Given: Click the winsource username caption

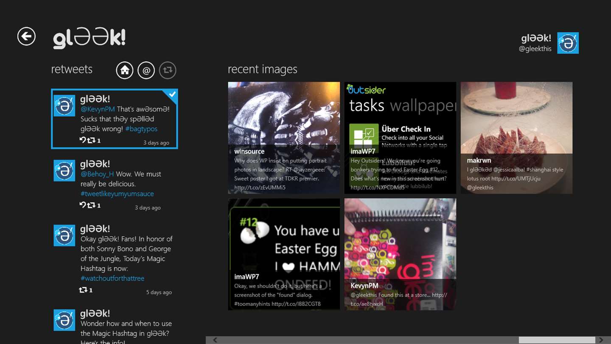Looking at the screenshot, I should [249, 151].
